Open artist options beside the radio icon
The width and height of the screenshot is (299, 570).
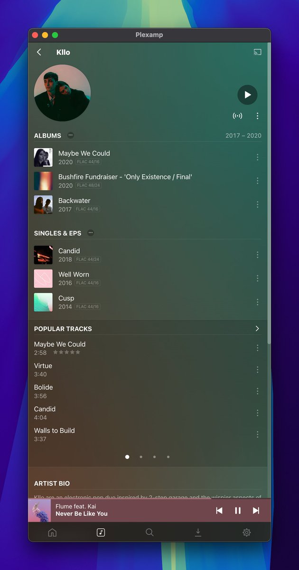pos(257,116)
